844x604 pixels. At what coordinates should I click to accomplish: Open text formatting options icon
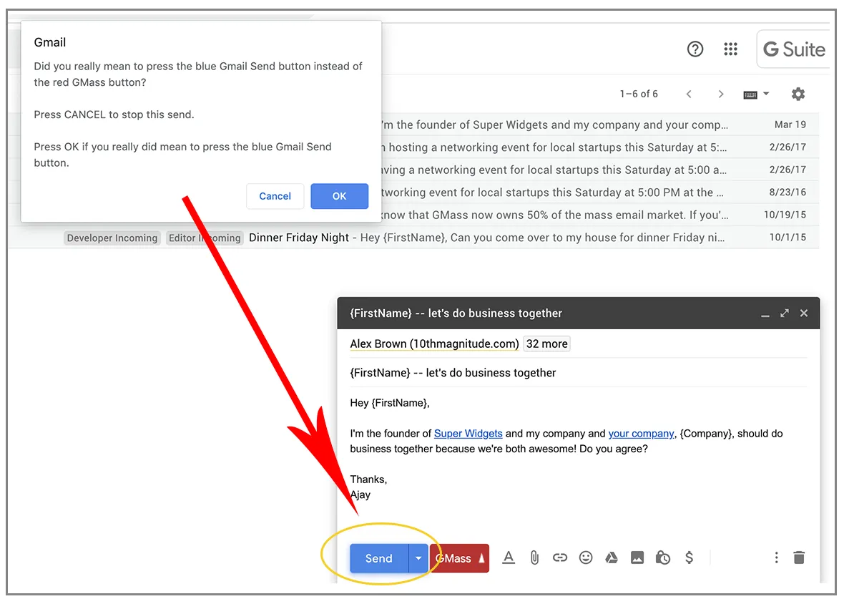click(x=509, y=558)
